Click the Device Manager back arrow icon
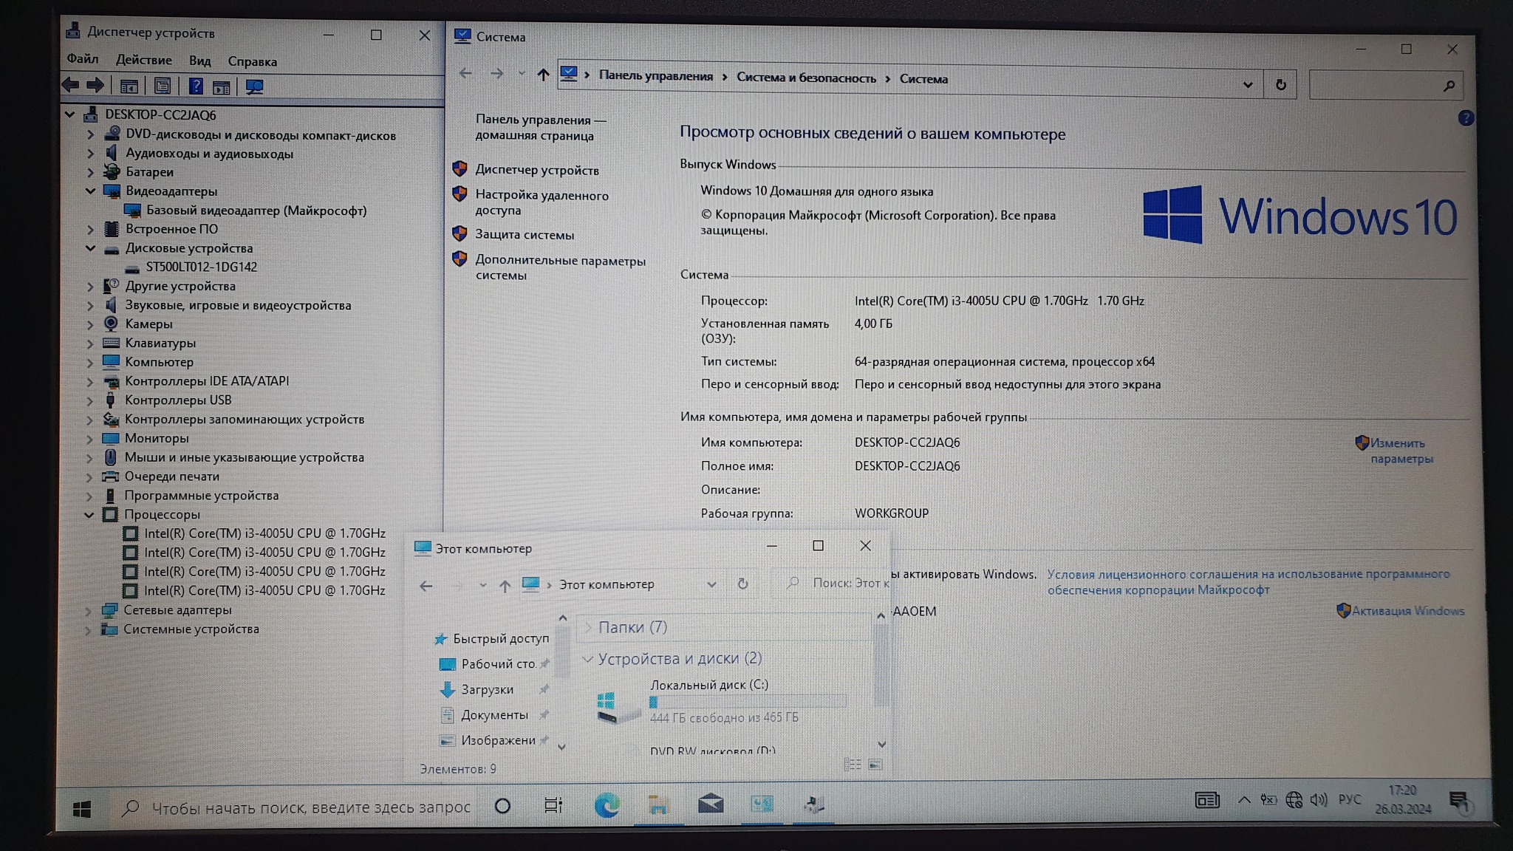Viewport: 1513px width, 851px height. click(71, 85)
